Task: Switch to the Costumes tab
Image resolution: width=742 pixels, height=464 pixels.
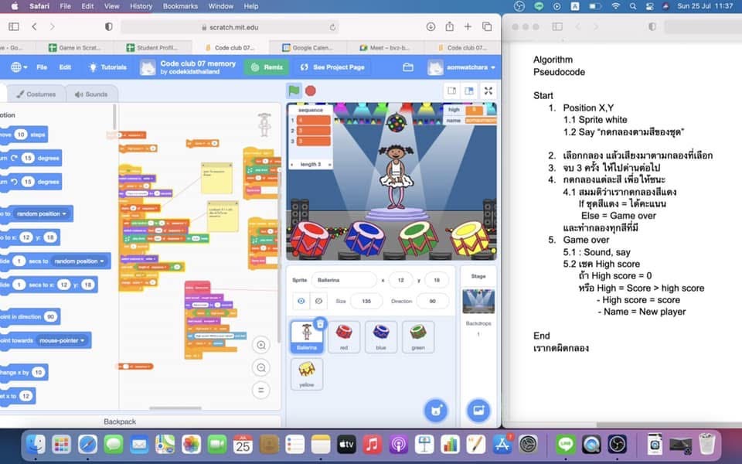Action: tap(36, 94)
